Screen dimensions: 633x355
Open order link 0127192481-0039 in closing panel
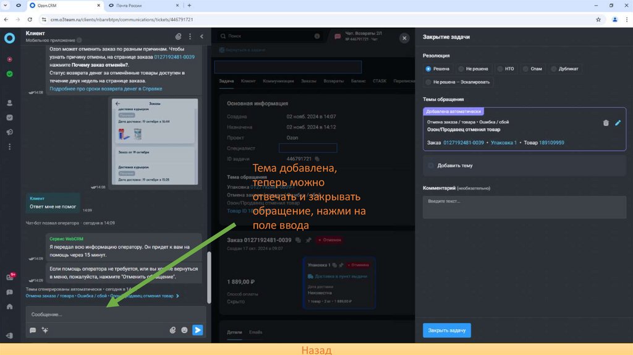(463, 143)
